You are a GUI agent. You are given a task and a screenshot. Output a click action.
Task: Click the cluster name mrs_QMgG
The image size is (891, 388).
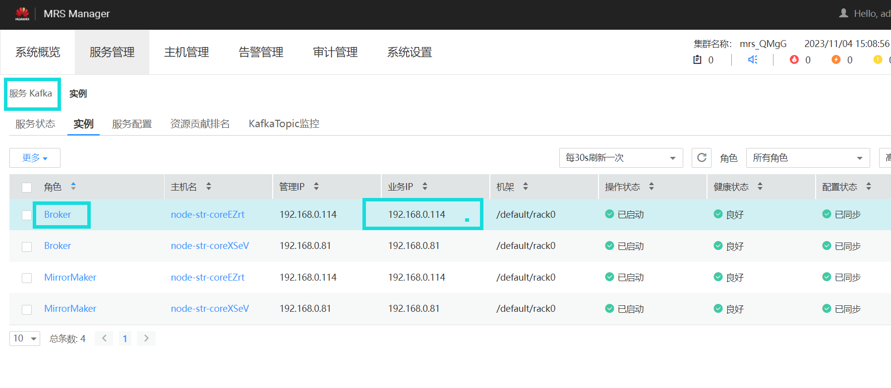point(763,44)
